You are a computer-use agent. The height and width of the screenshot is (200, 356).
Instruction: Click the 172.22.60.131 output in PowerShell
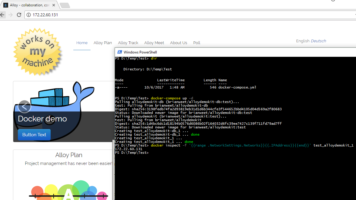(x=129, y=149)
